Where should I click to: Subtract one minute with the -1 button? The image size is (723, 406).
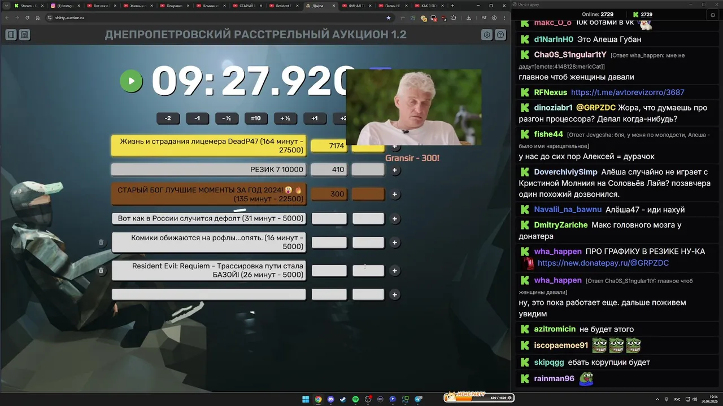(197, 118)
